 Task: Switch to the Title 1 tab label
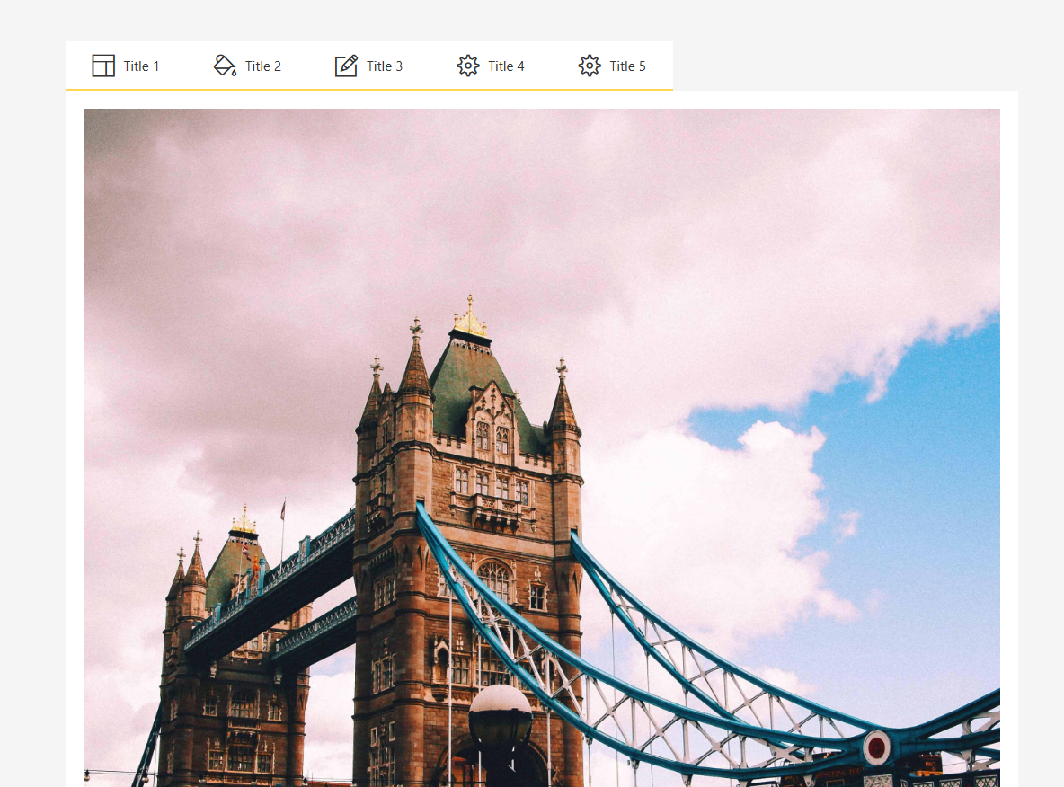point(141,66)
